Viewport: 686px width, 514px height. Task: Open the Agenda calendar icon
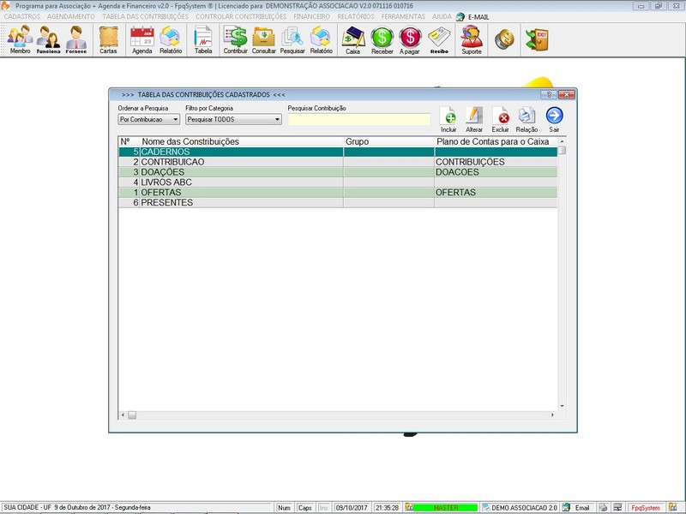pos(142,39)
